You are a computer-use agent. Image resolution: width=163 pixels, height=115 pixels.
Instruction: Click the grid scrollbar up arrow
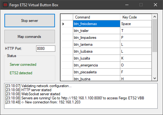155,17
